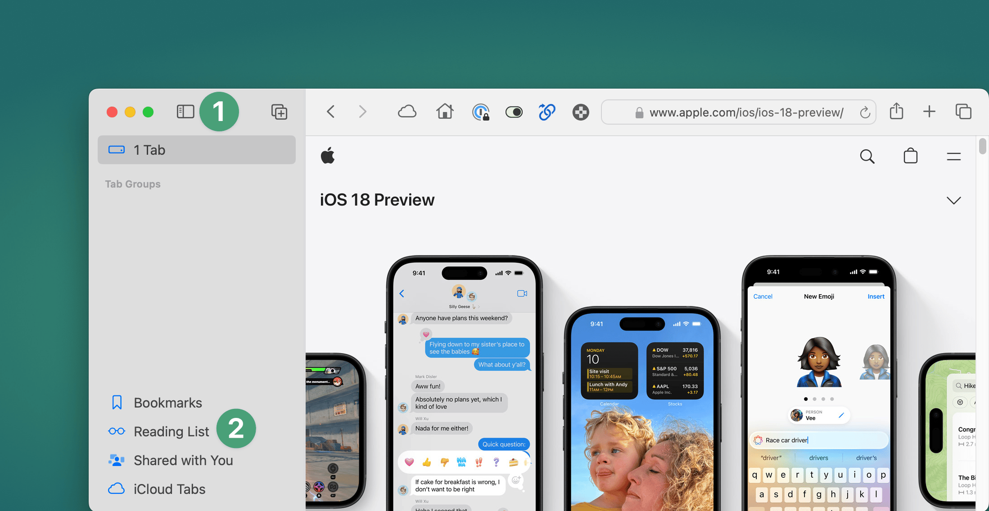989x511 pixels.
Task: Click the Messages phone image
Action: pos(465,383)
